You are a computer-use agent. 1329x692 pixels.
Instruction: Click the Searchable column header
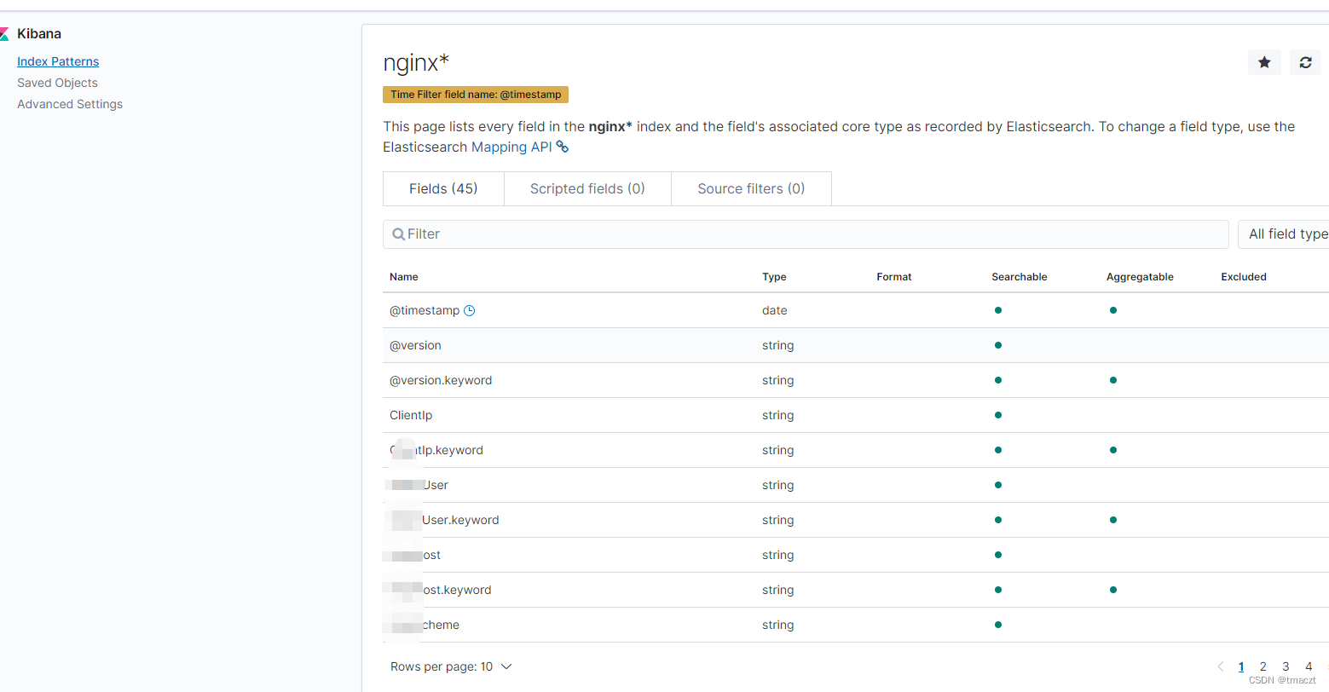(1020, 277)
